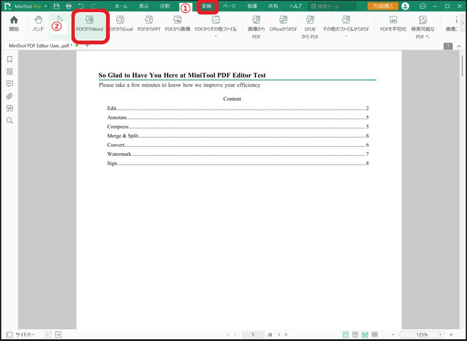Click the previous view left-arrow box icon
This screenshot has width=467, height=341.
point(48,334)
